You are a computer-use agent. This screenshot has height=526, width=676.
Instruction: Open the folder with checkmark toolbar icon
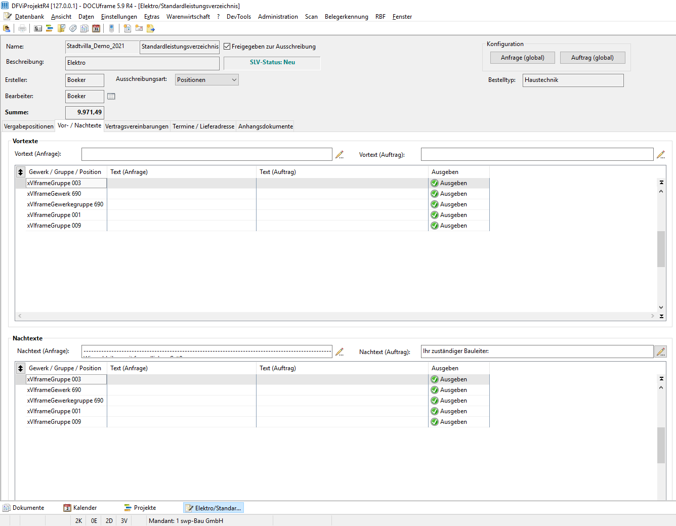click(61, 28)
